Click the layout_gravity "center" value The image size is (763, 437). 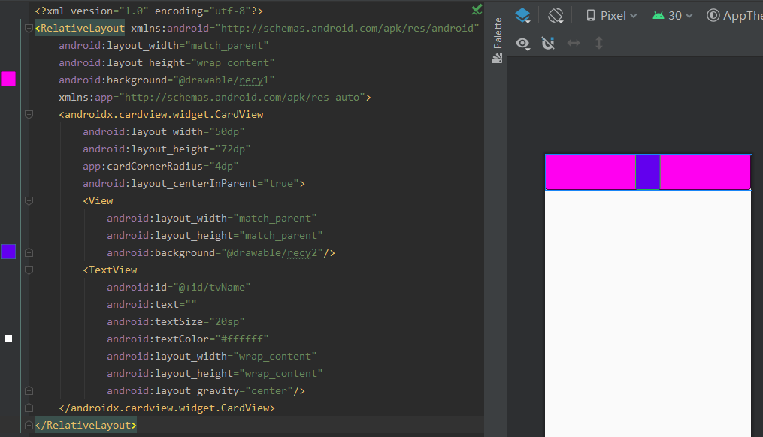[x=269, y=390]
